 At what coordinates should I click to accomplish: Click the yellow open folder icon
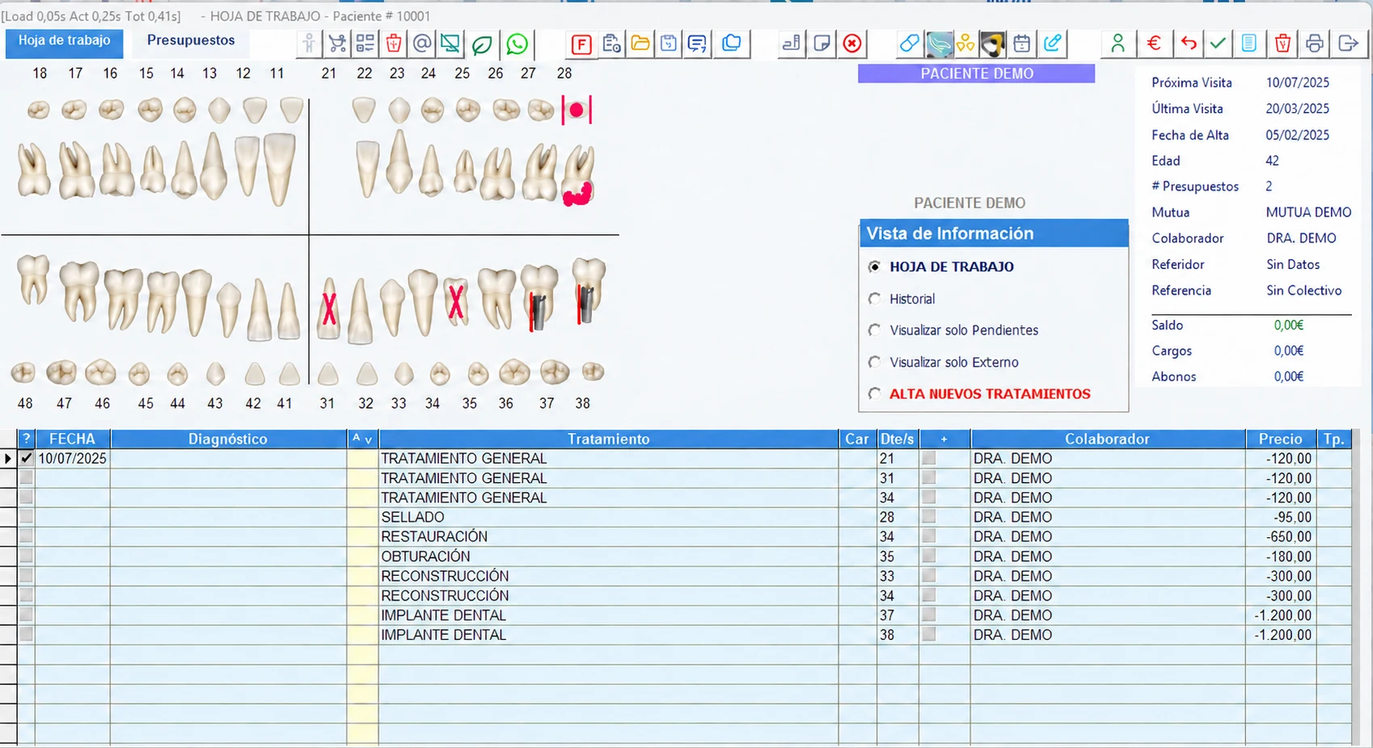[640, 44]
